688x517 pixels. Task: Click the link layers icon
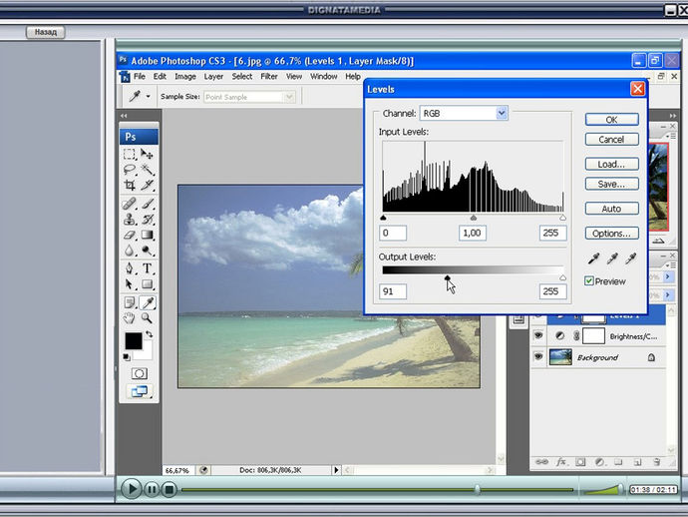pos(541,462)
